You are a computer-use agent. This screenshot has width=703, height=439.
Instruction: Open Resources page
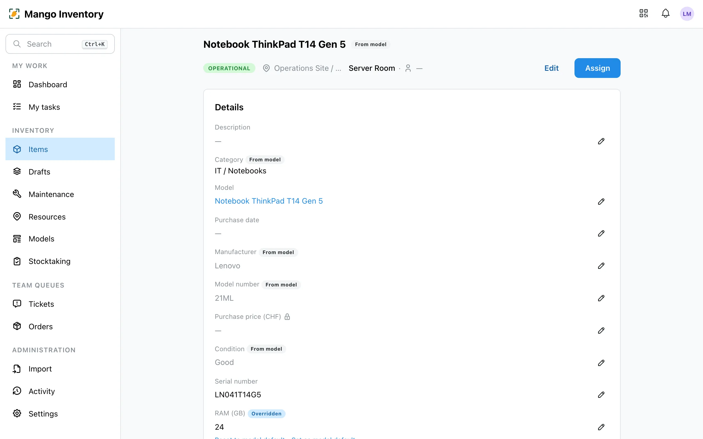[x=60, y=216]
